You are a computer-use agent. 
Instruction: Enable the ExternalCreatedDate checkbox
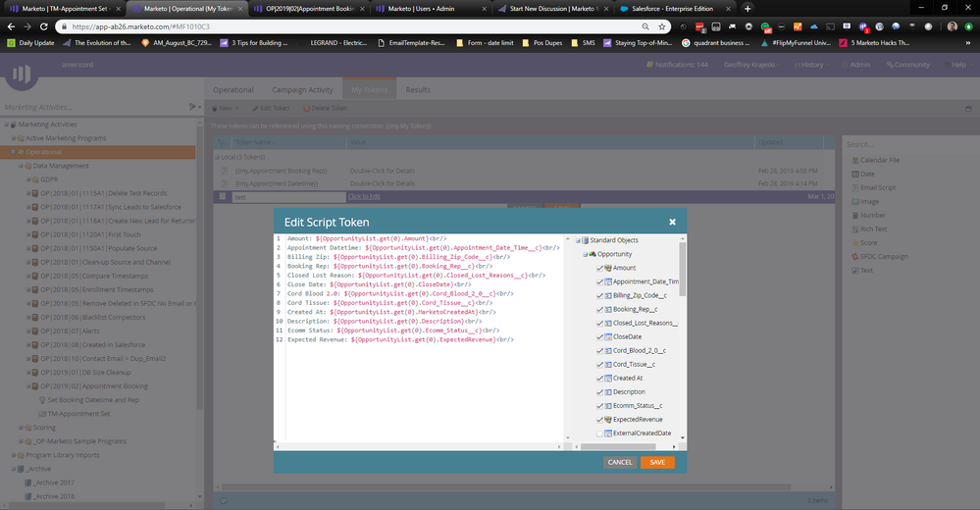pos(598,433)
